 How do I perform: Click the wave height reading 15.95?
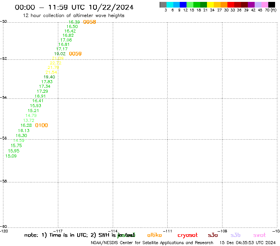click(14, 151)
